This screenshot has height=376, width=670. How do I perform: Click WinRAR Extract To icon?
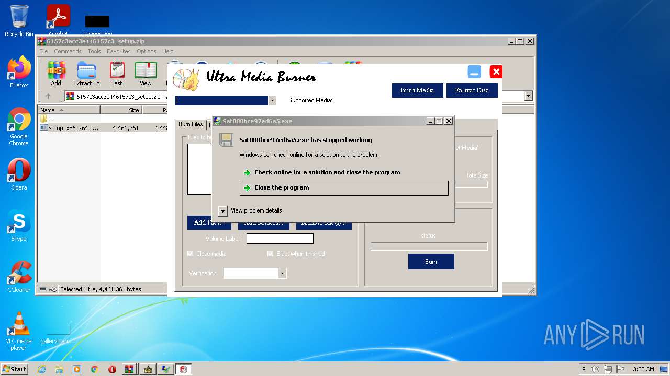pos(86,74)
